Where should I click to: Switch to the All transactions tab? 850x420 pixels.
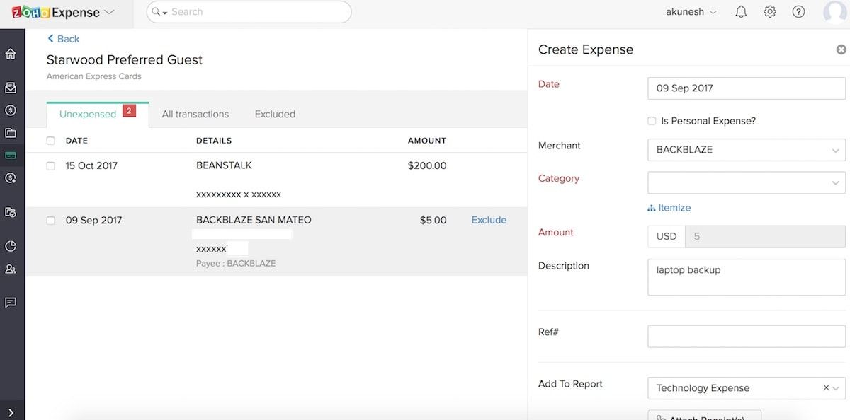tap(195, 114)
